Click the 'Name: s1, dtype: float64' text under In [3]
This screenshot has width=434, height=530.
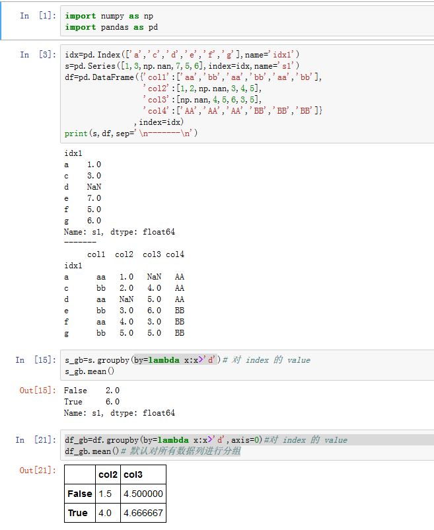click(x=119, y=232)
